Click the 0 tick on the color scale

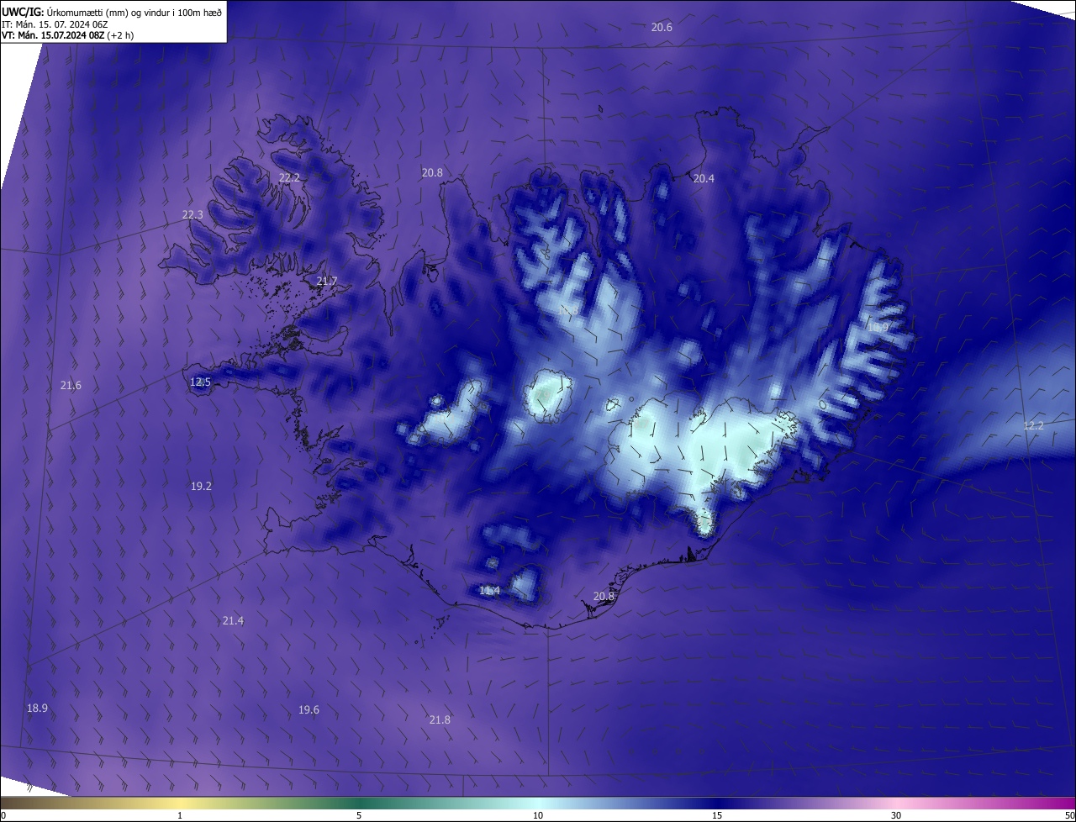(x=3, y=816)
